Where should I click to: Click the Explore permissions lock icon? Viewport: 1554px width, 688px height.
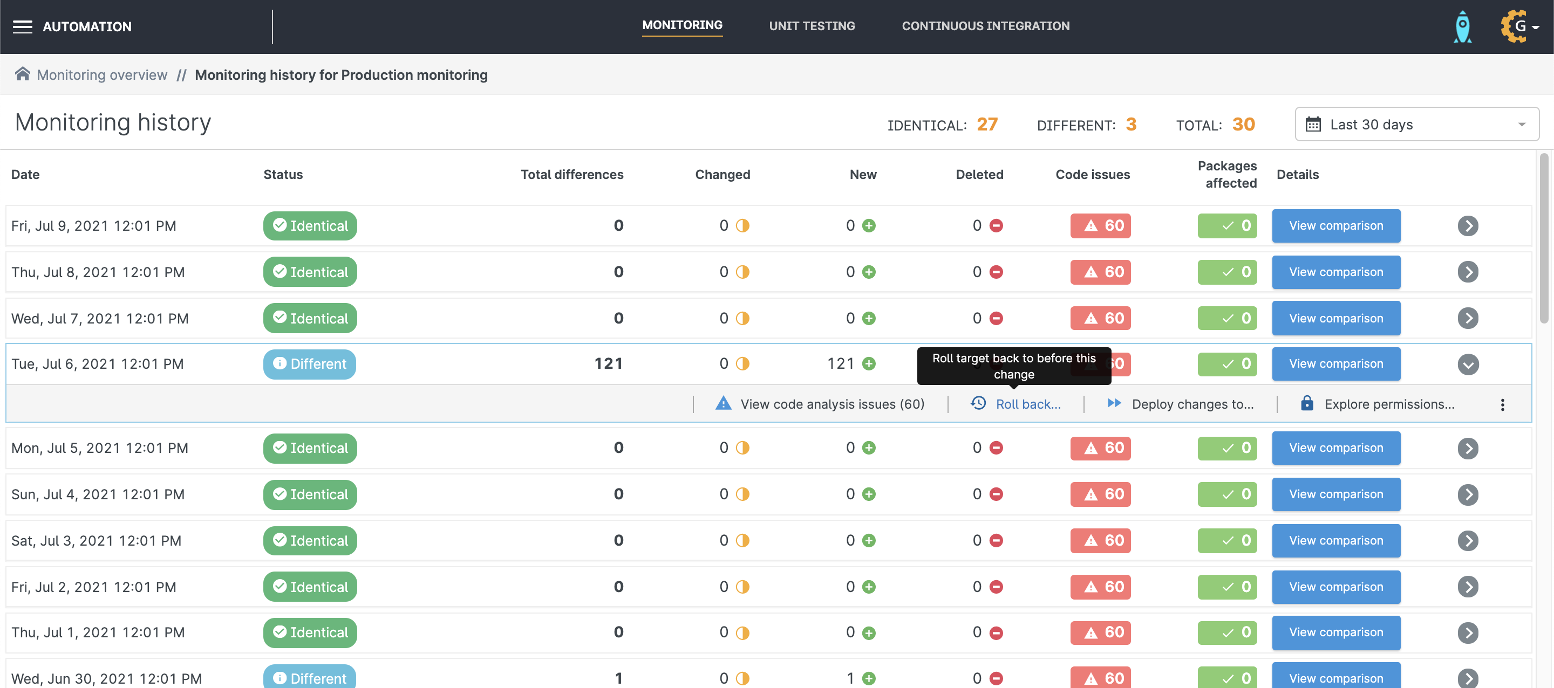[1307, 403]
